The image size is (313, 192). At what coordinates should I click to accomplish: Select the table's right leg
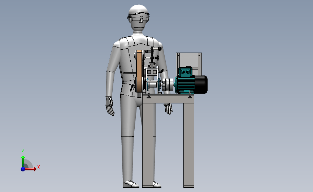tap(189, 145)
